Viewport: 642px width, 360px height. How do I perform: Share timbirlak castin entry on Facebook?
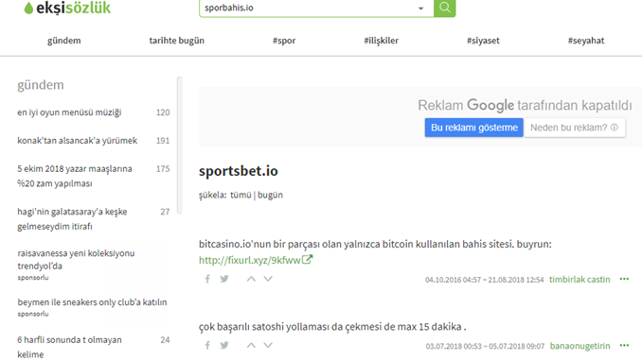tap(207, 279)
